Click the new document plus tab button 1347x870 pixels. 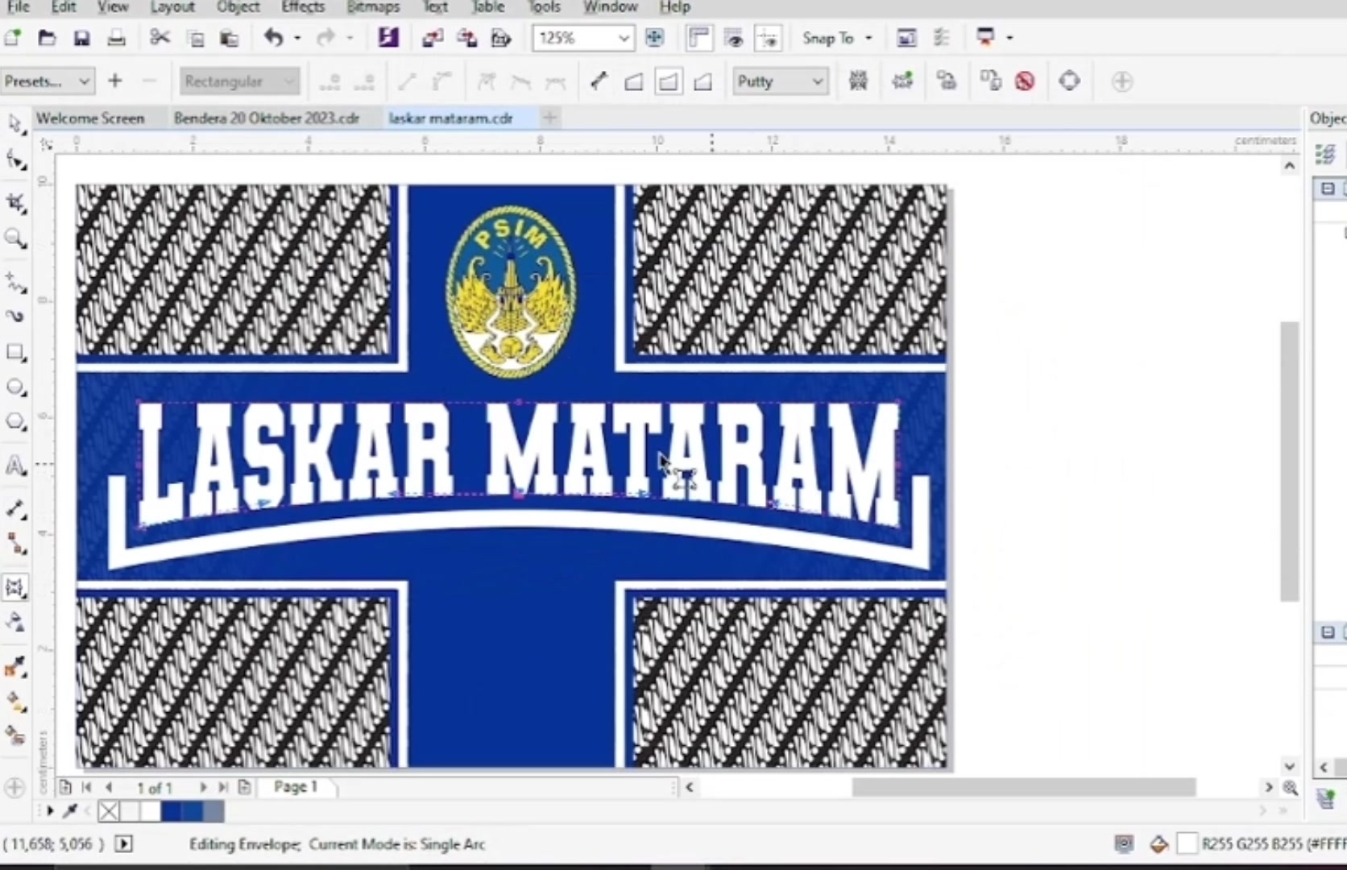coord(549,118)
